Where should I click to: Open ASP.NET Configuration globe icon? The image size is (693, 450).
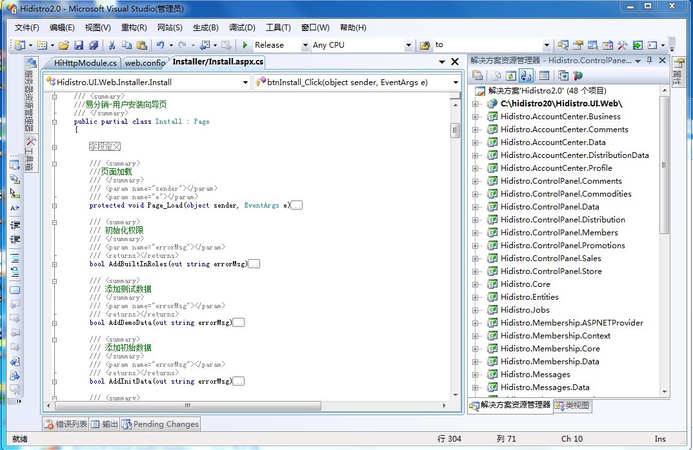(x=577, y=75)
